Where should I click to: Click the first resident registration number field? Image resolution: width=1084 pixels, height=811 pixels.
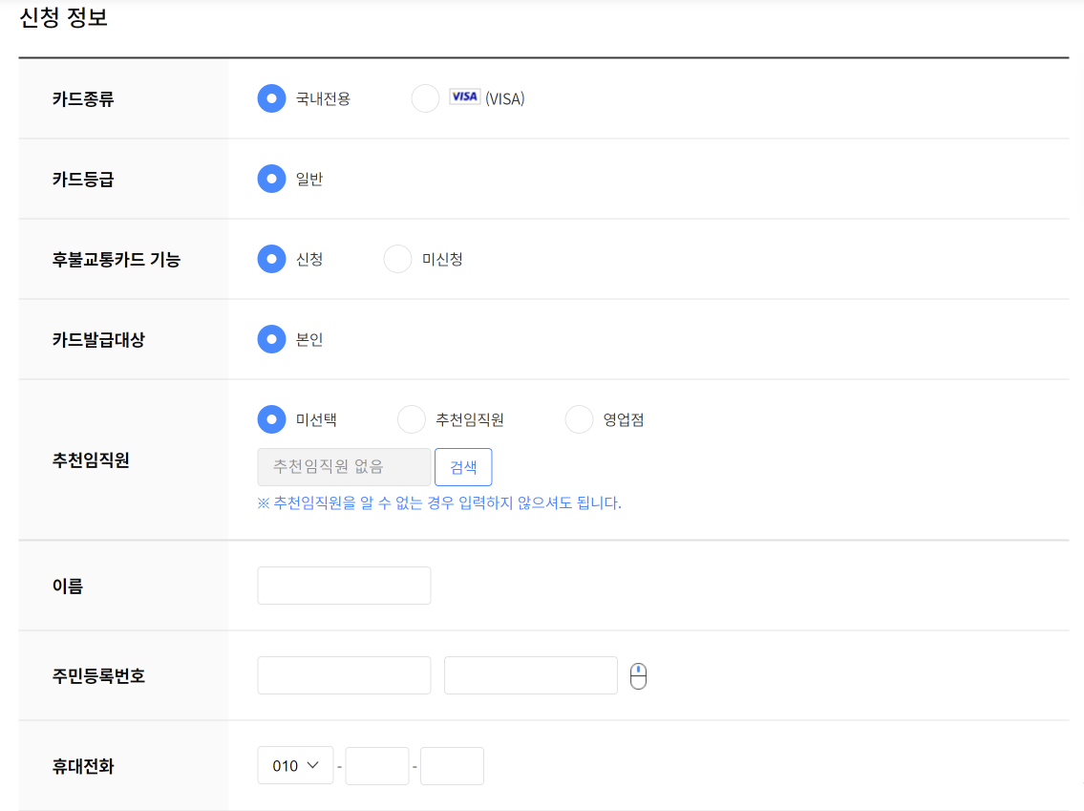[x=344, y=675]
